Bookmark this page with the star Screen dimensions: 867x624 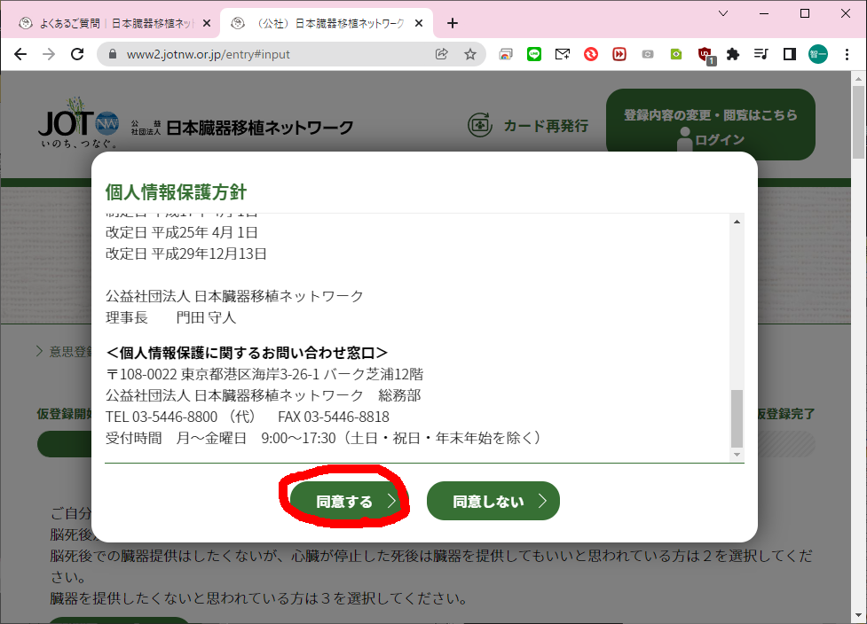click(470, 54)
